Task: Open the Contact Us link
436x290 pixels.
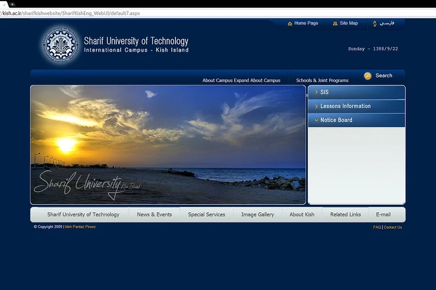Action: [x=392, y=227]
